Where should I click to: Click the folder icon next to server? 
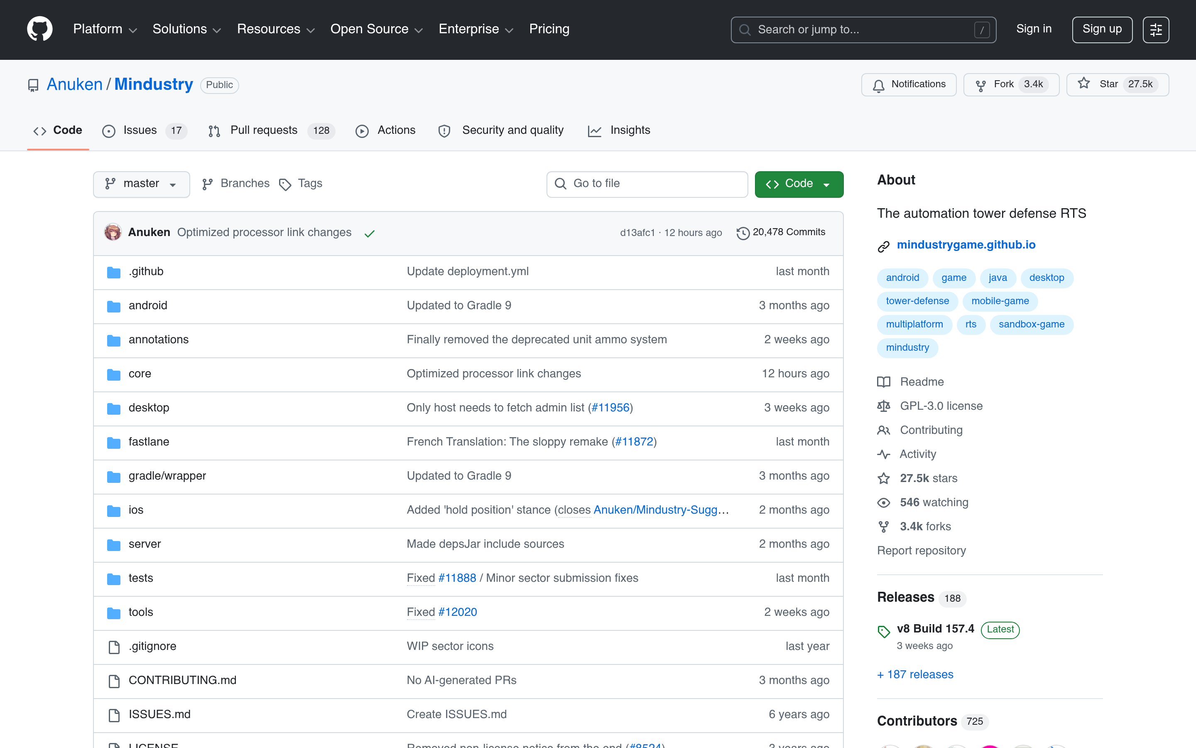(114, 545)
